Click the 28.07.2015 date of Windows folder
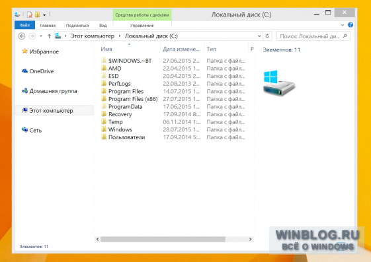The image size is (371, 262). point(181,129)
